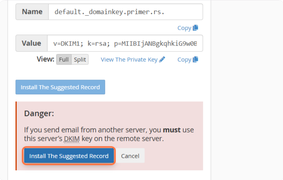The height and width of the screenshot is (180, 283).
Task: Click inside the v=DKIM1 value field
Action: 125,43
